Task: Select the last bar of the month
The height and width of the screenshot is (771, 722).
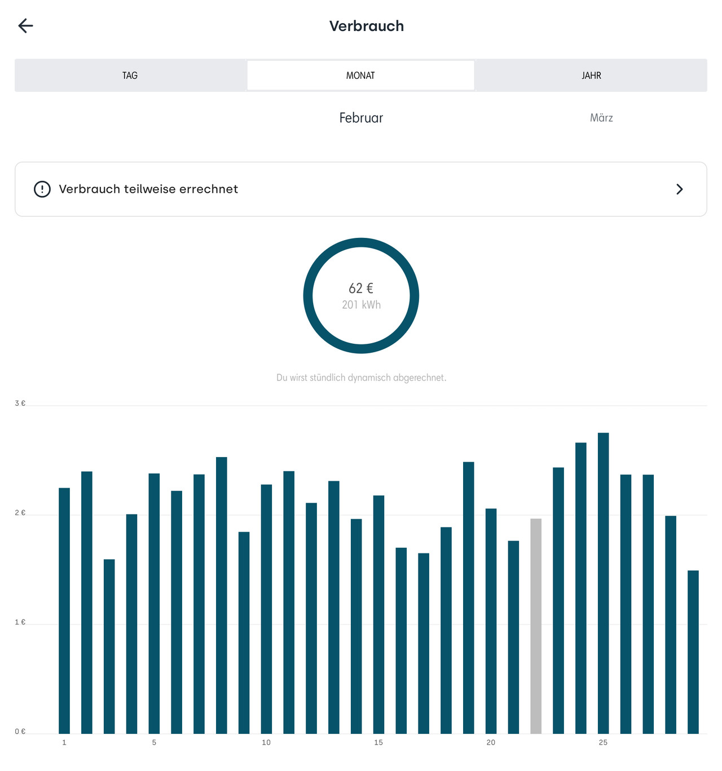Action: pyautogui.click(x=693, y=652)
